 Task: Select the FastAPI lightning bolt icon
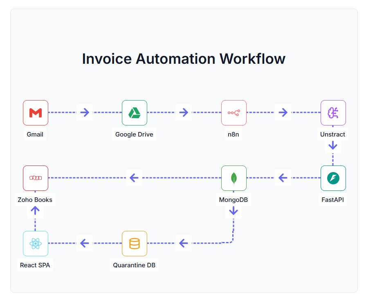pyautogui.click(x=333, y=178)
